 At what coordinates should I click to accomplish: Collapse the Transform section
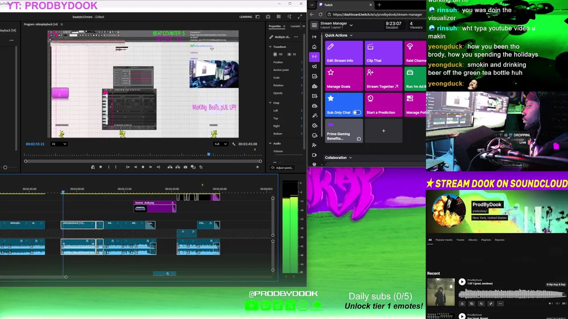[270, 47]
